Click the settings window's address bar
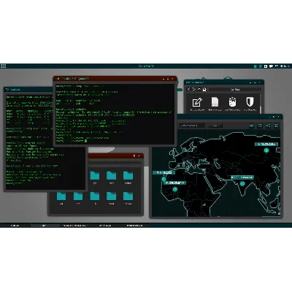Viewport: 292px width, 292px height. pyautogui.click(x=235, y=89)
